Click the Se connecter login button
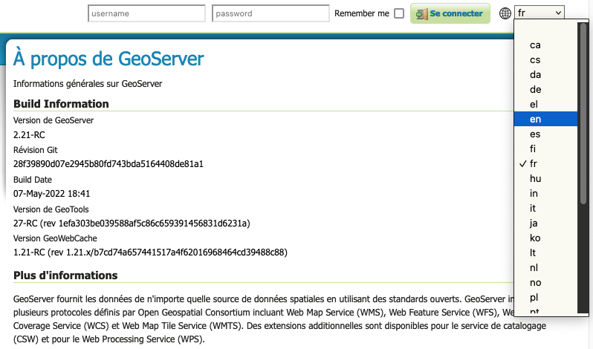 (x=450, y=13)
